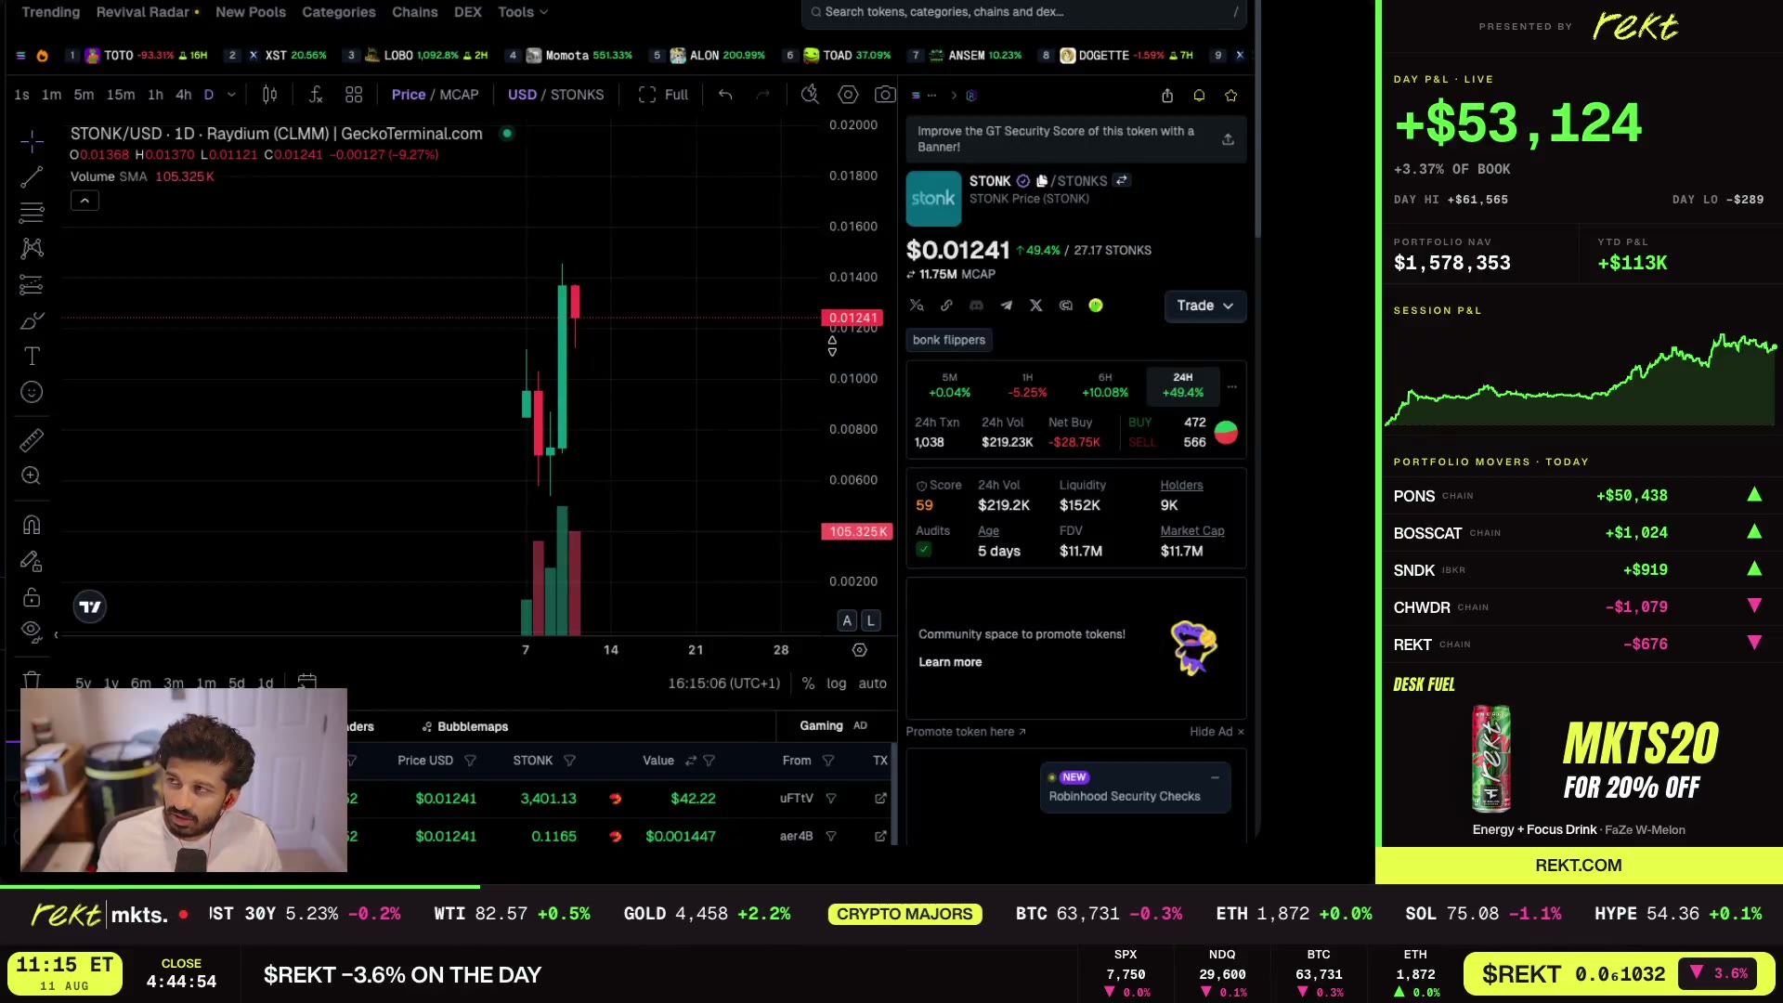The width and height of the screenshot is (1783, 1003).
Task: Select the ruler measure tool
Action: click(x=32, y=440)
